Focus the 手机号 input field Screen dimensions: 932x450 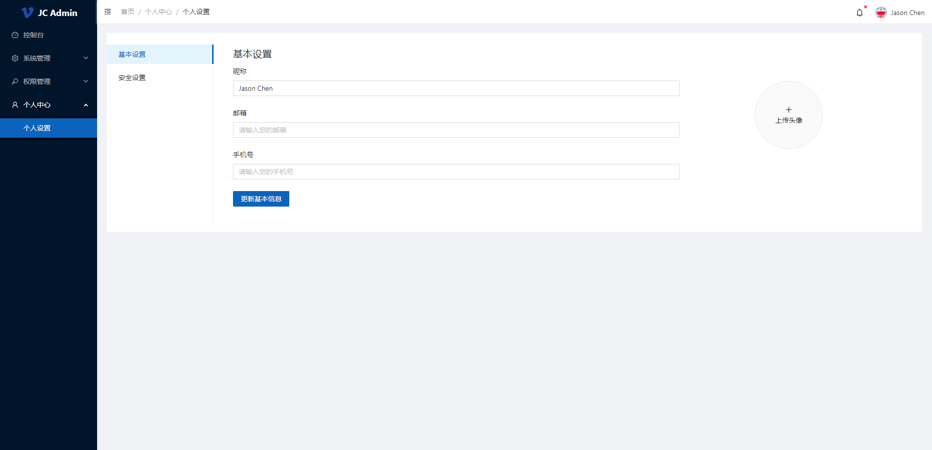coord(456,172)
